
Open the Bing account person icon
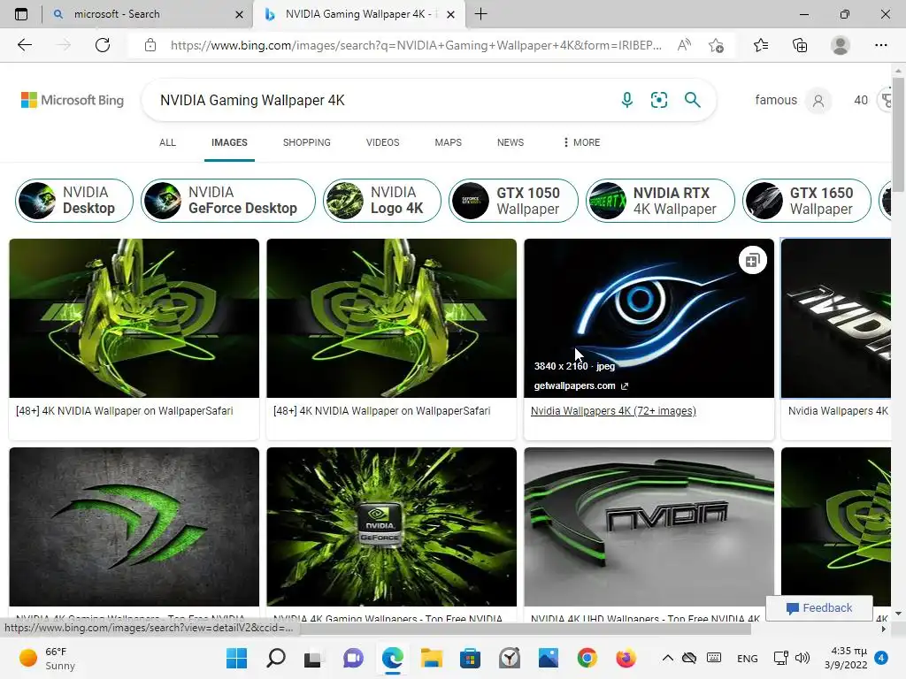point(818,101)
